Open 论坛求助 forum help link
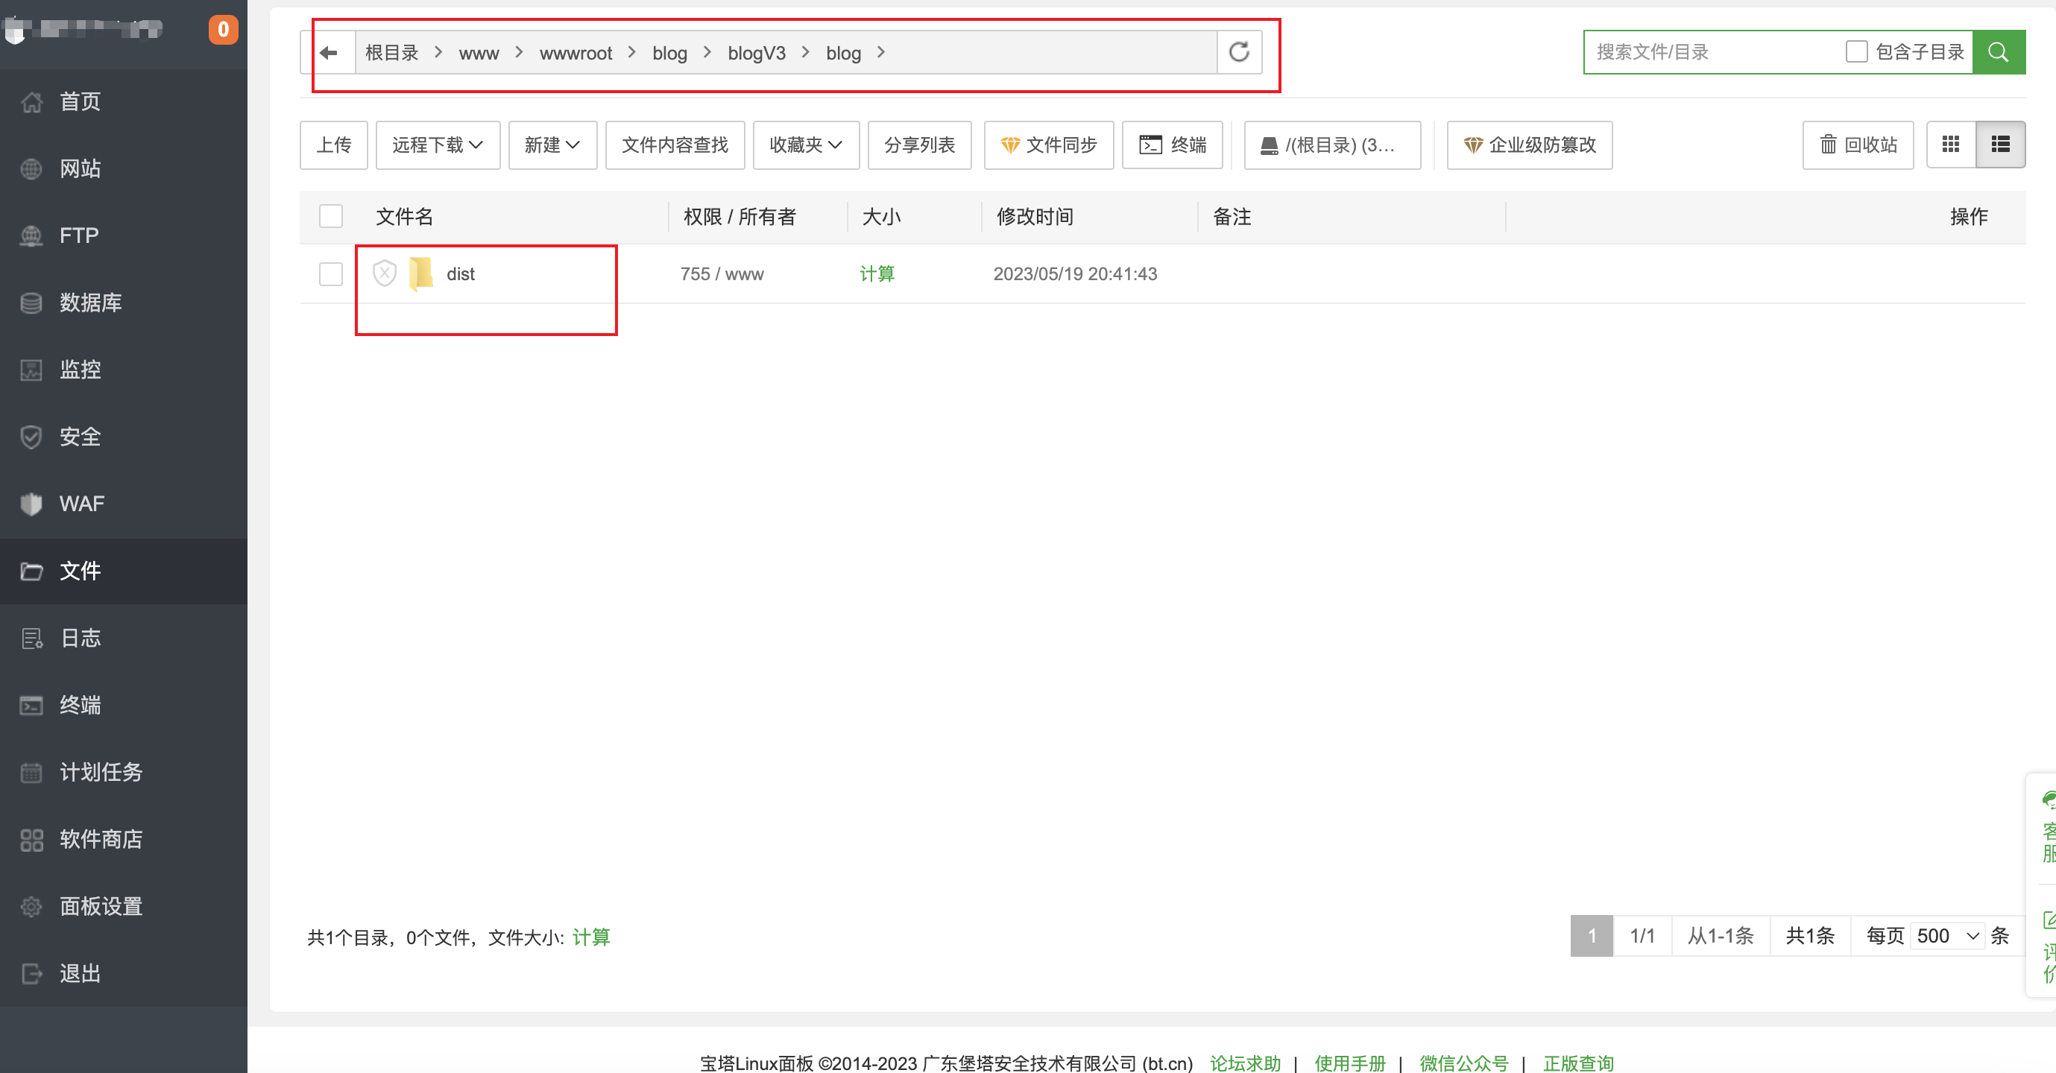Viewport: 2056px width, 1073px height. click(x=1245, y=1063)
